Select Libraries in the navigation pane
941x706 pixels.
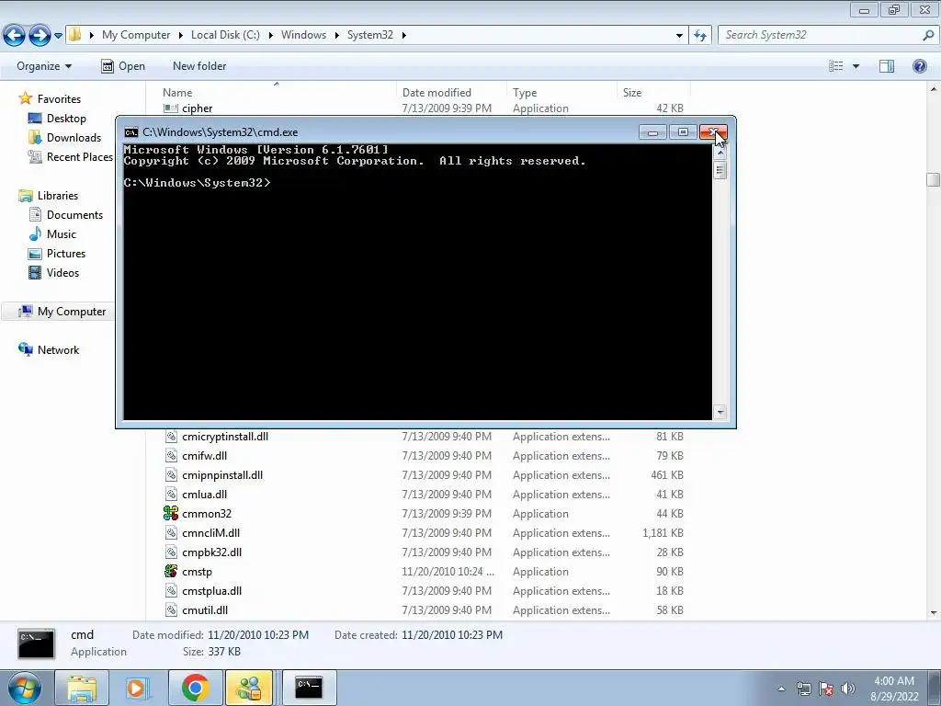(x=58, y=196)
